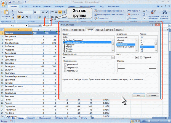Toggle italic (К) in ribbon

coord(23,17)
